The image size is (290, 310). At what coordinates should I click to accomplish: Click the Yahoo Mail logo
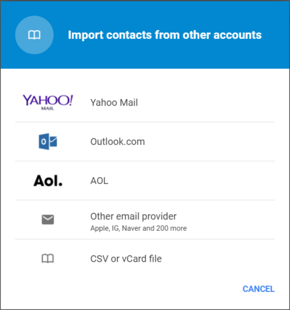[48, 101]
